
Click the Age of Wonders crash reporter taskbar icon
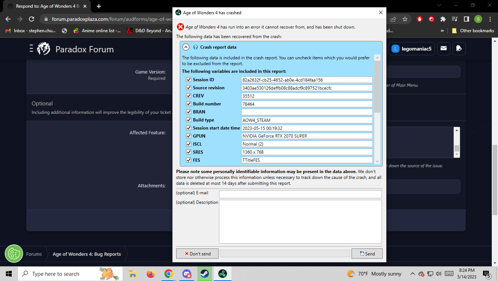pyautogui.click(x=222, y=274)
